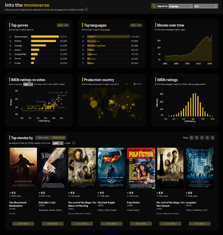
Task: Click the Horror genre bar
Action: 33,58
